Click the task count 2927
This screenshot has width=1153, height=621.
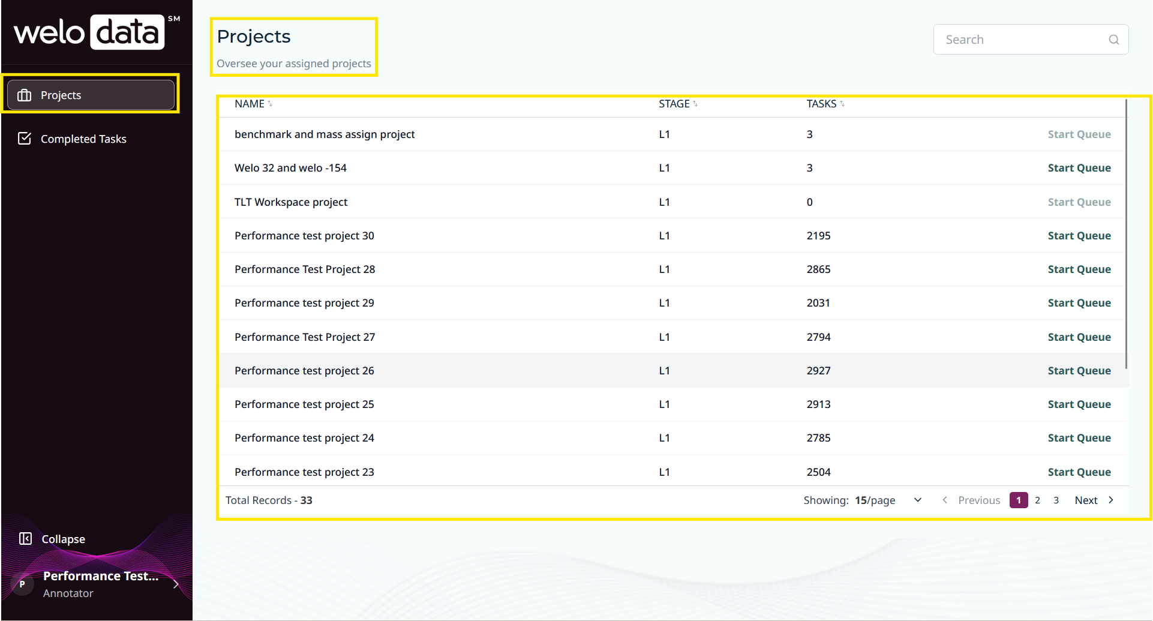tap(818, 371)
